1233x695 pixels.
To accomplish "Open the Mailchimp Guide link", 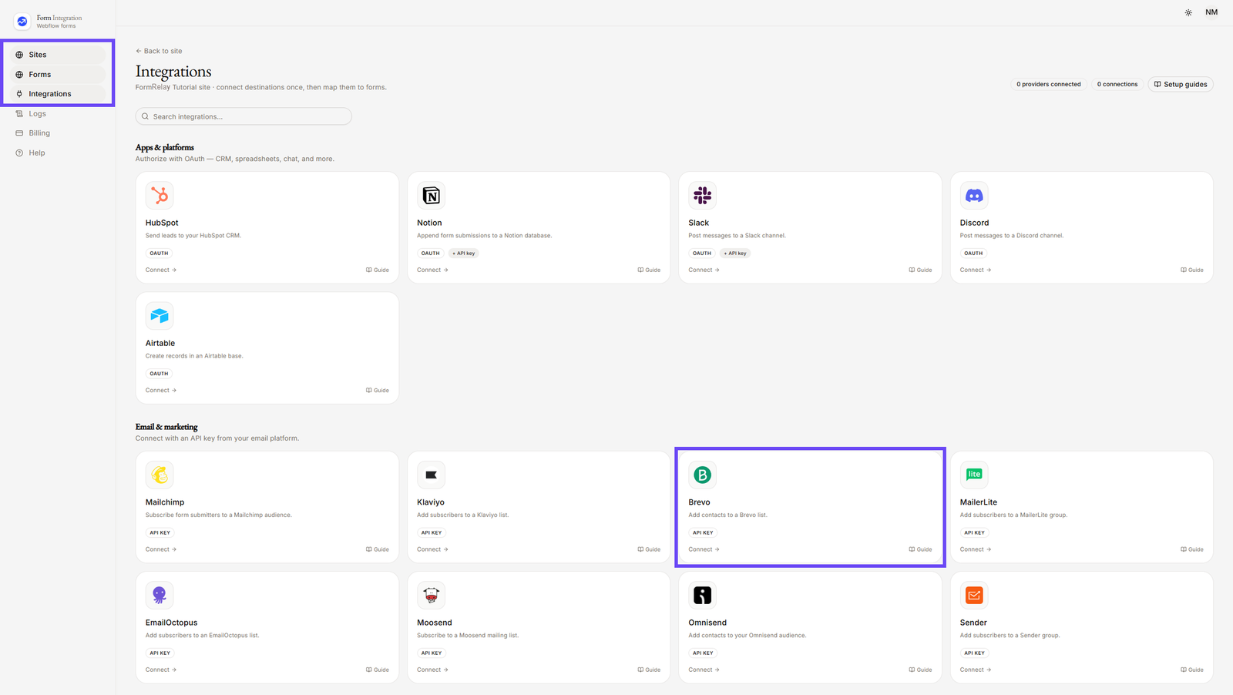I will pyautogui.click(x=378, y=549).
